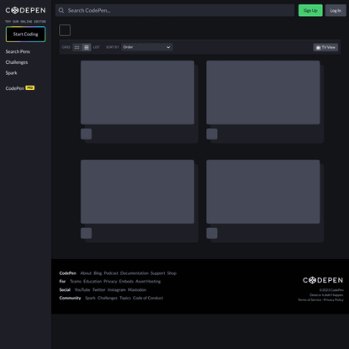Open the Sort By Order dropdown
The image size is (349, 349).
click(x=147, y=47)
